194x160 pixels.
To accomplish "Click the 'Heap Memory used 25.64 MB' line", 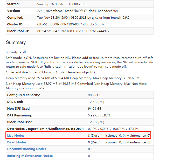I will [74, 78].
